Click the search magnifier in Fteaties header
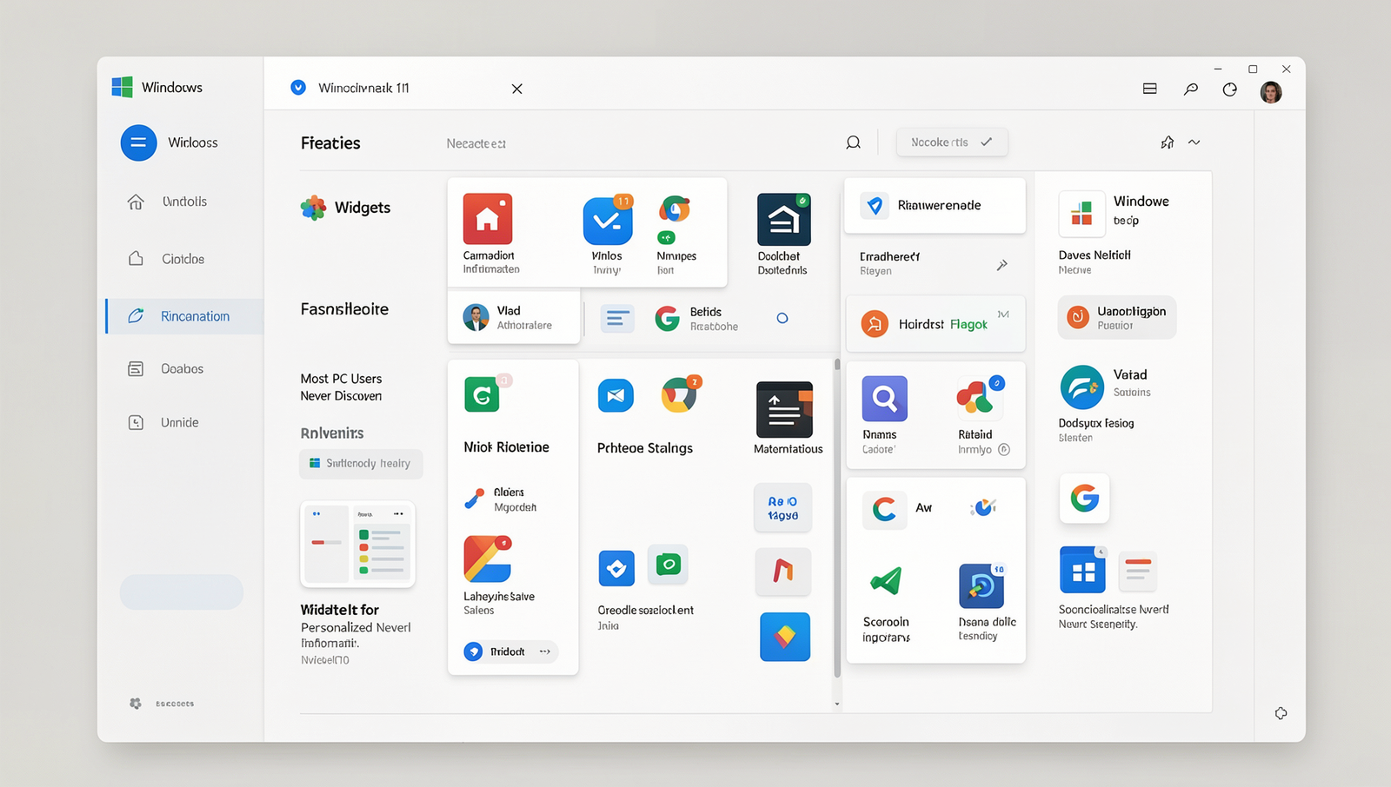The image size is (1391, 787). 854,142
